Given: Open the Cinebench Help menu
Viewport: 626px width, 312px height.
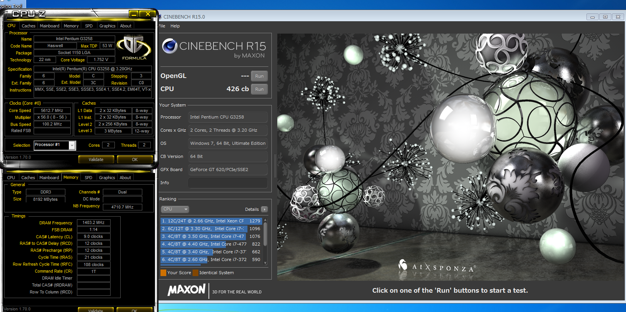Looking at the screenshot, I should click(175, 26).
